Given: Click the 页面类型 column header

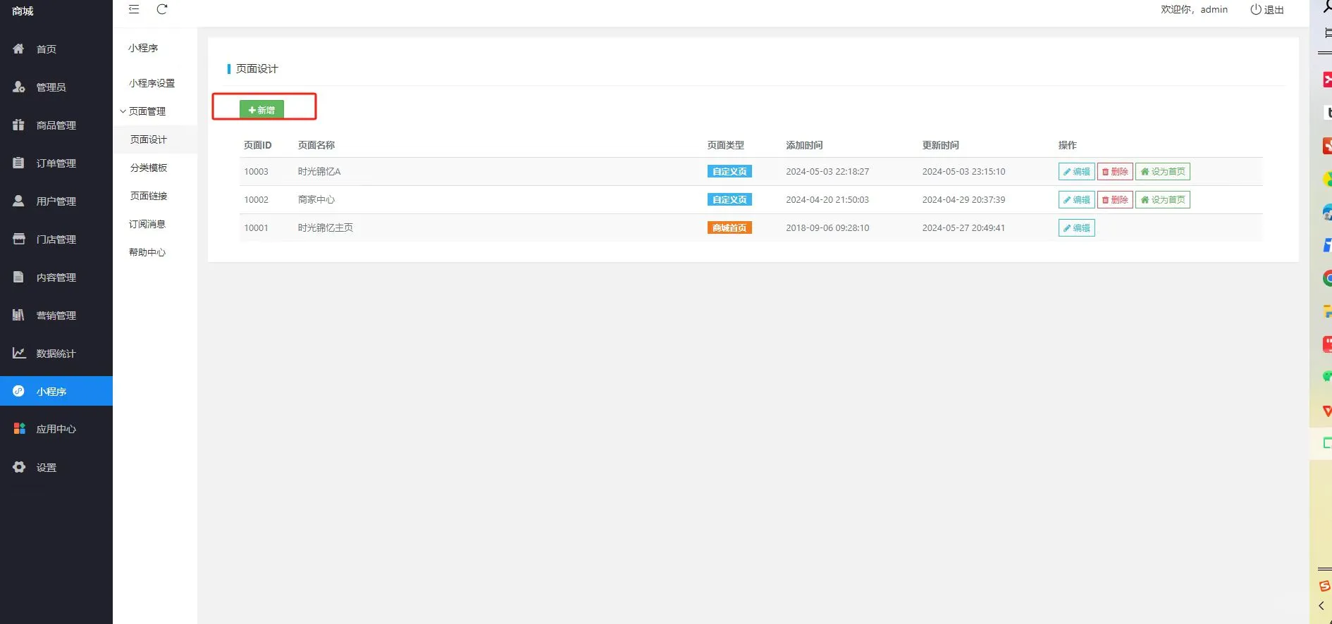Looking at the screenshot, I should click(x=726, y=145).
